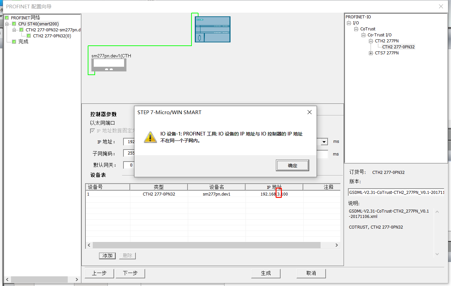
Task: Select the 完成 tree node
Action: [x=23, y=42]
